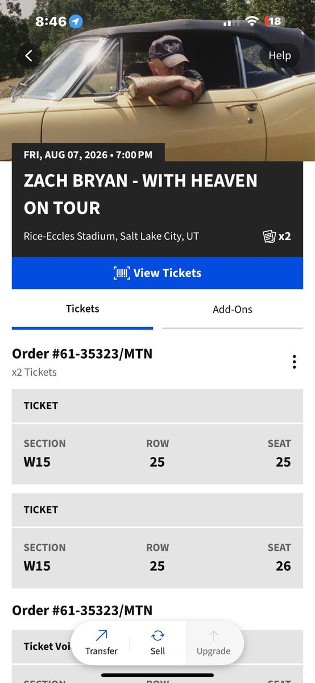Screen dimensions: 315x683
Task: Tap the Rice-Eccles Stadium venue text
Action: 111,236
